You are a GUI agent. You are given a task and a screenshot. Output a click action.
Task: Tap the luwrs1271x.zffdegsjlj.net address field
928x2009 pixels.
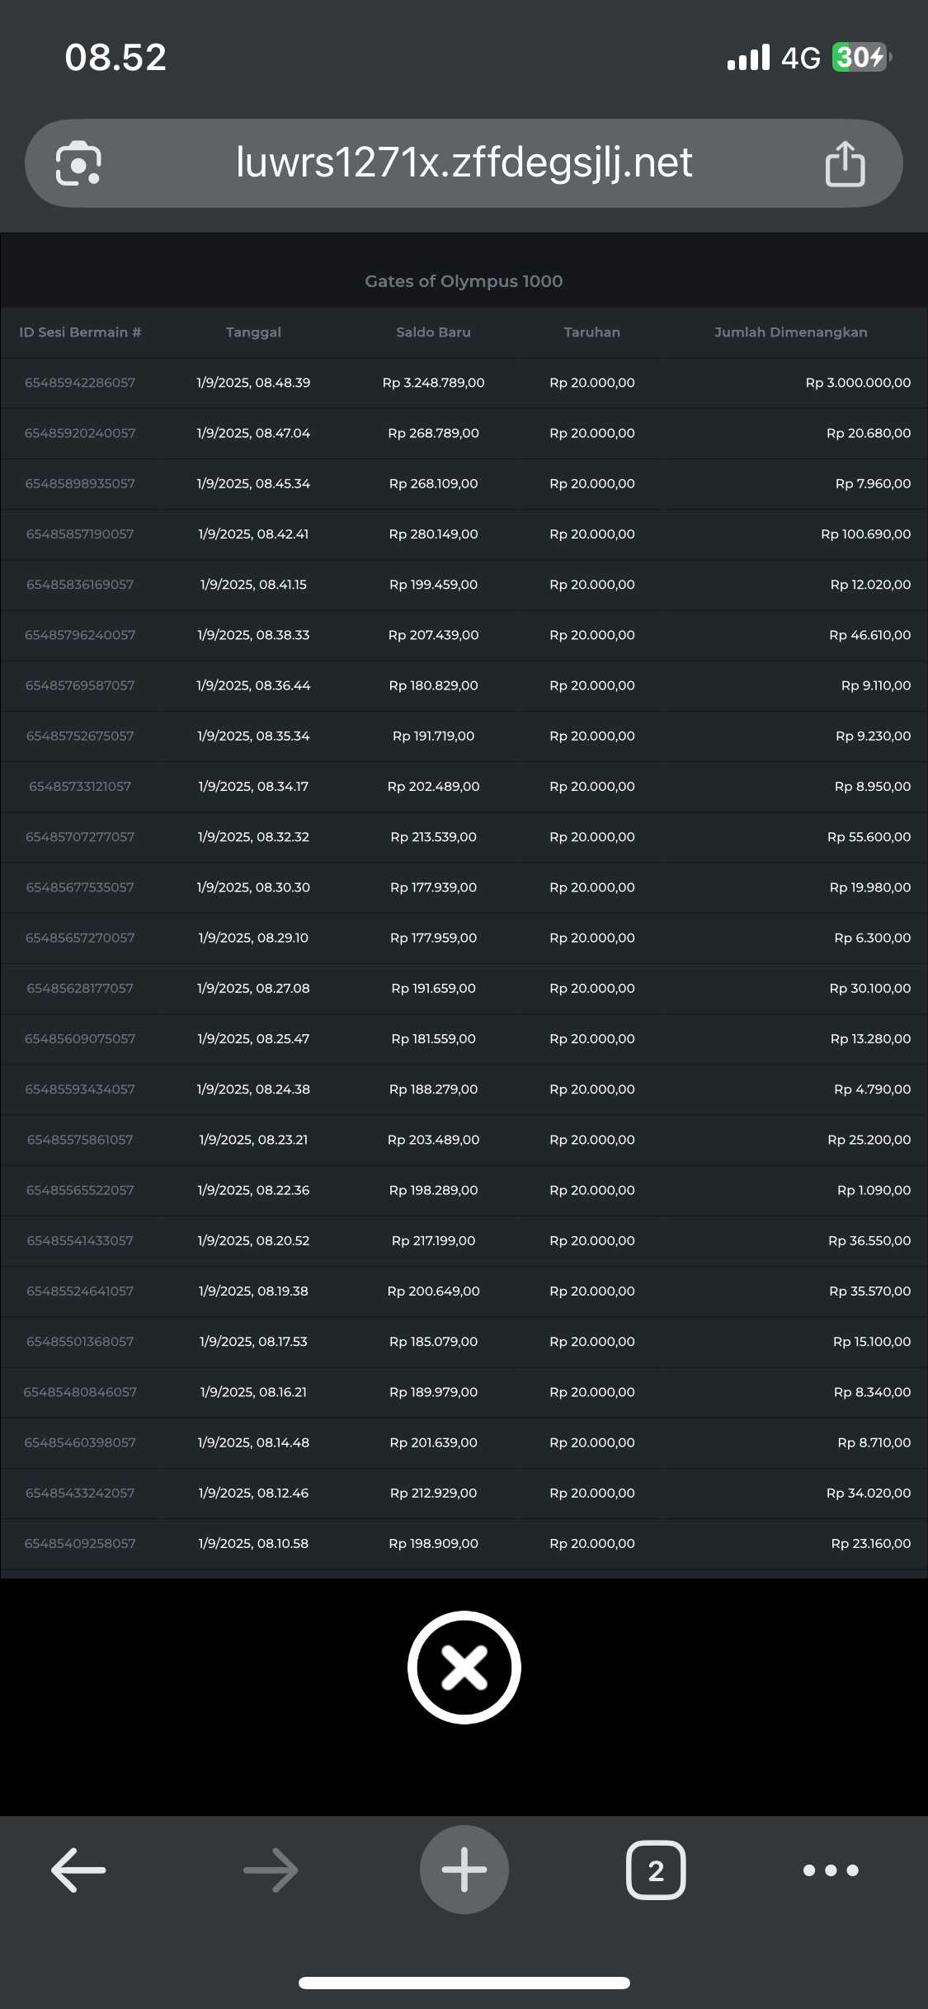click(464, 162)
